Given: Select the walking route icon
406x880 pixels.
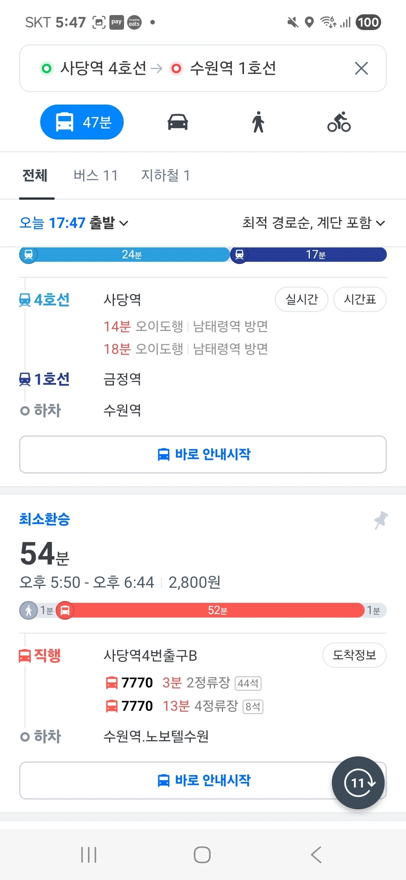Looking at the screenshot, I should (x=258, y=122).
